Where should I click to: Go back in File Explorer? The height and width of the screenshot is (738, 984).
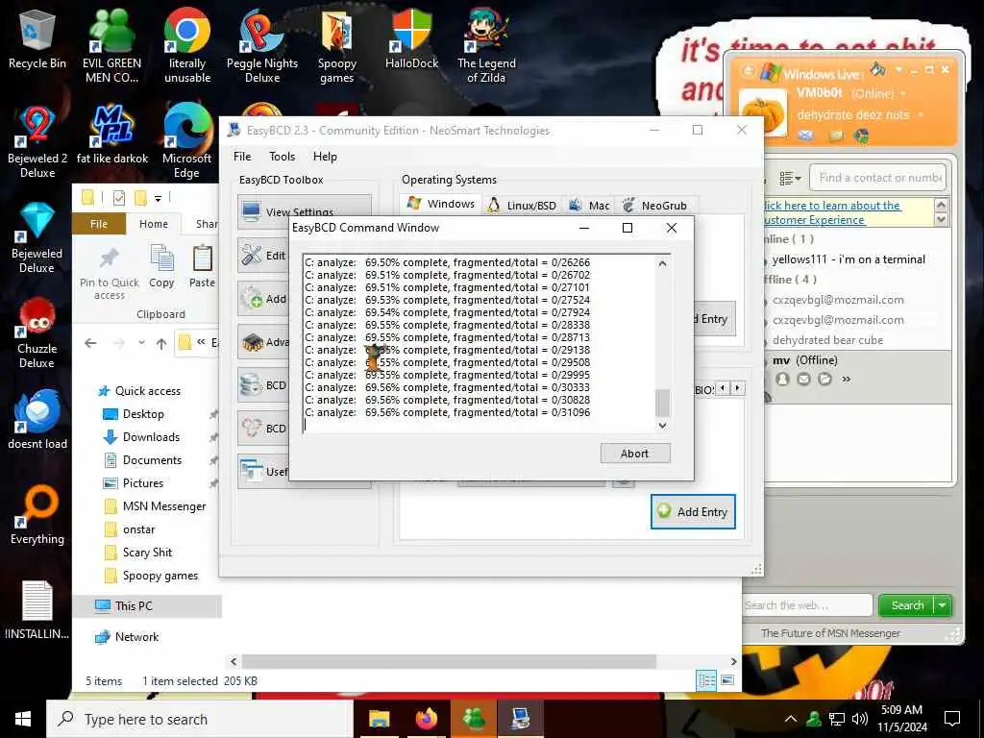coord(90,343)
